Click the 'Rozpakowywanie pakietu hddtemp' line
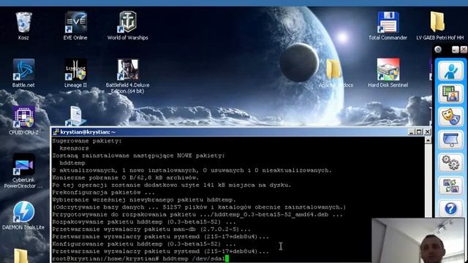 [x=144, y=222]
